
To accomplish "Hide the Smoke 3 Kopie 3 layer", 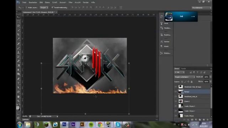I will point(176,106).
